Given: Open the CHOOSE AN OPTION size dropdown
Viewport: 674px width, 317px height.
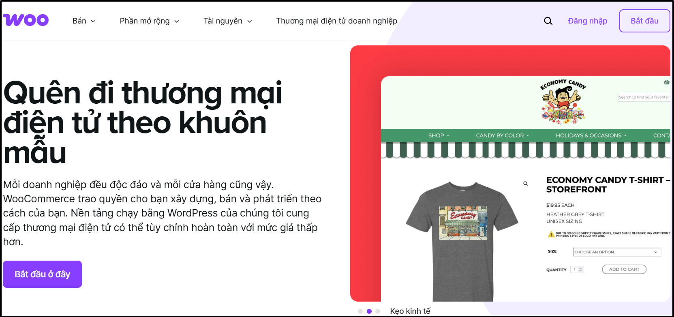Looking at the screenshot, I should click(x=617, y=252).
